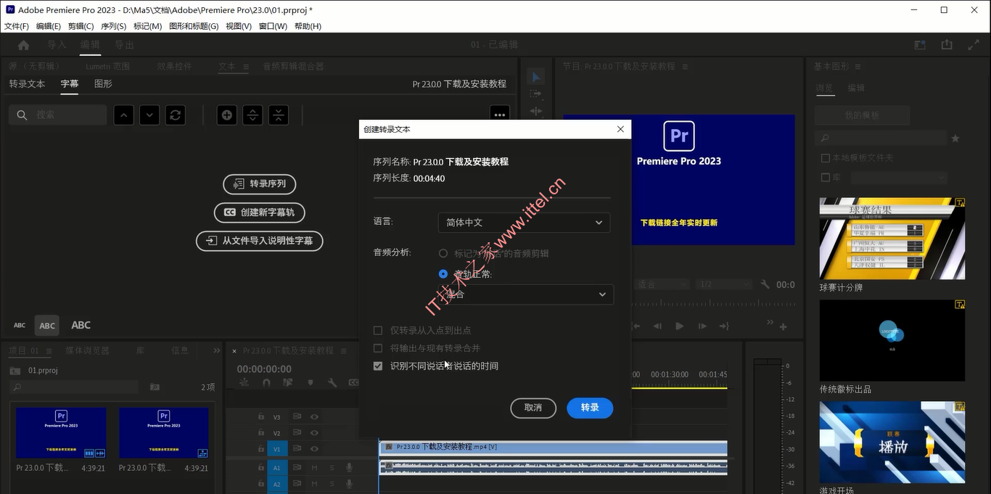Select the Track Select Forward tool
991x494 pixels.
(x=536, y=94)
